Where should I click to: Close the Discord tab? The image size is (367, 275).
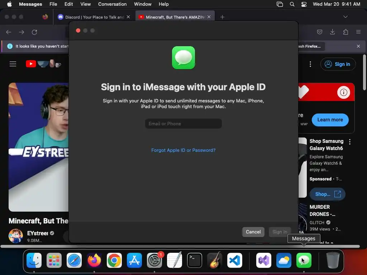pos(128,17)
